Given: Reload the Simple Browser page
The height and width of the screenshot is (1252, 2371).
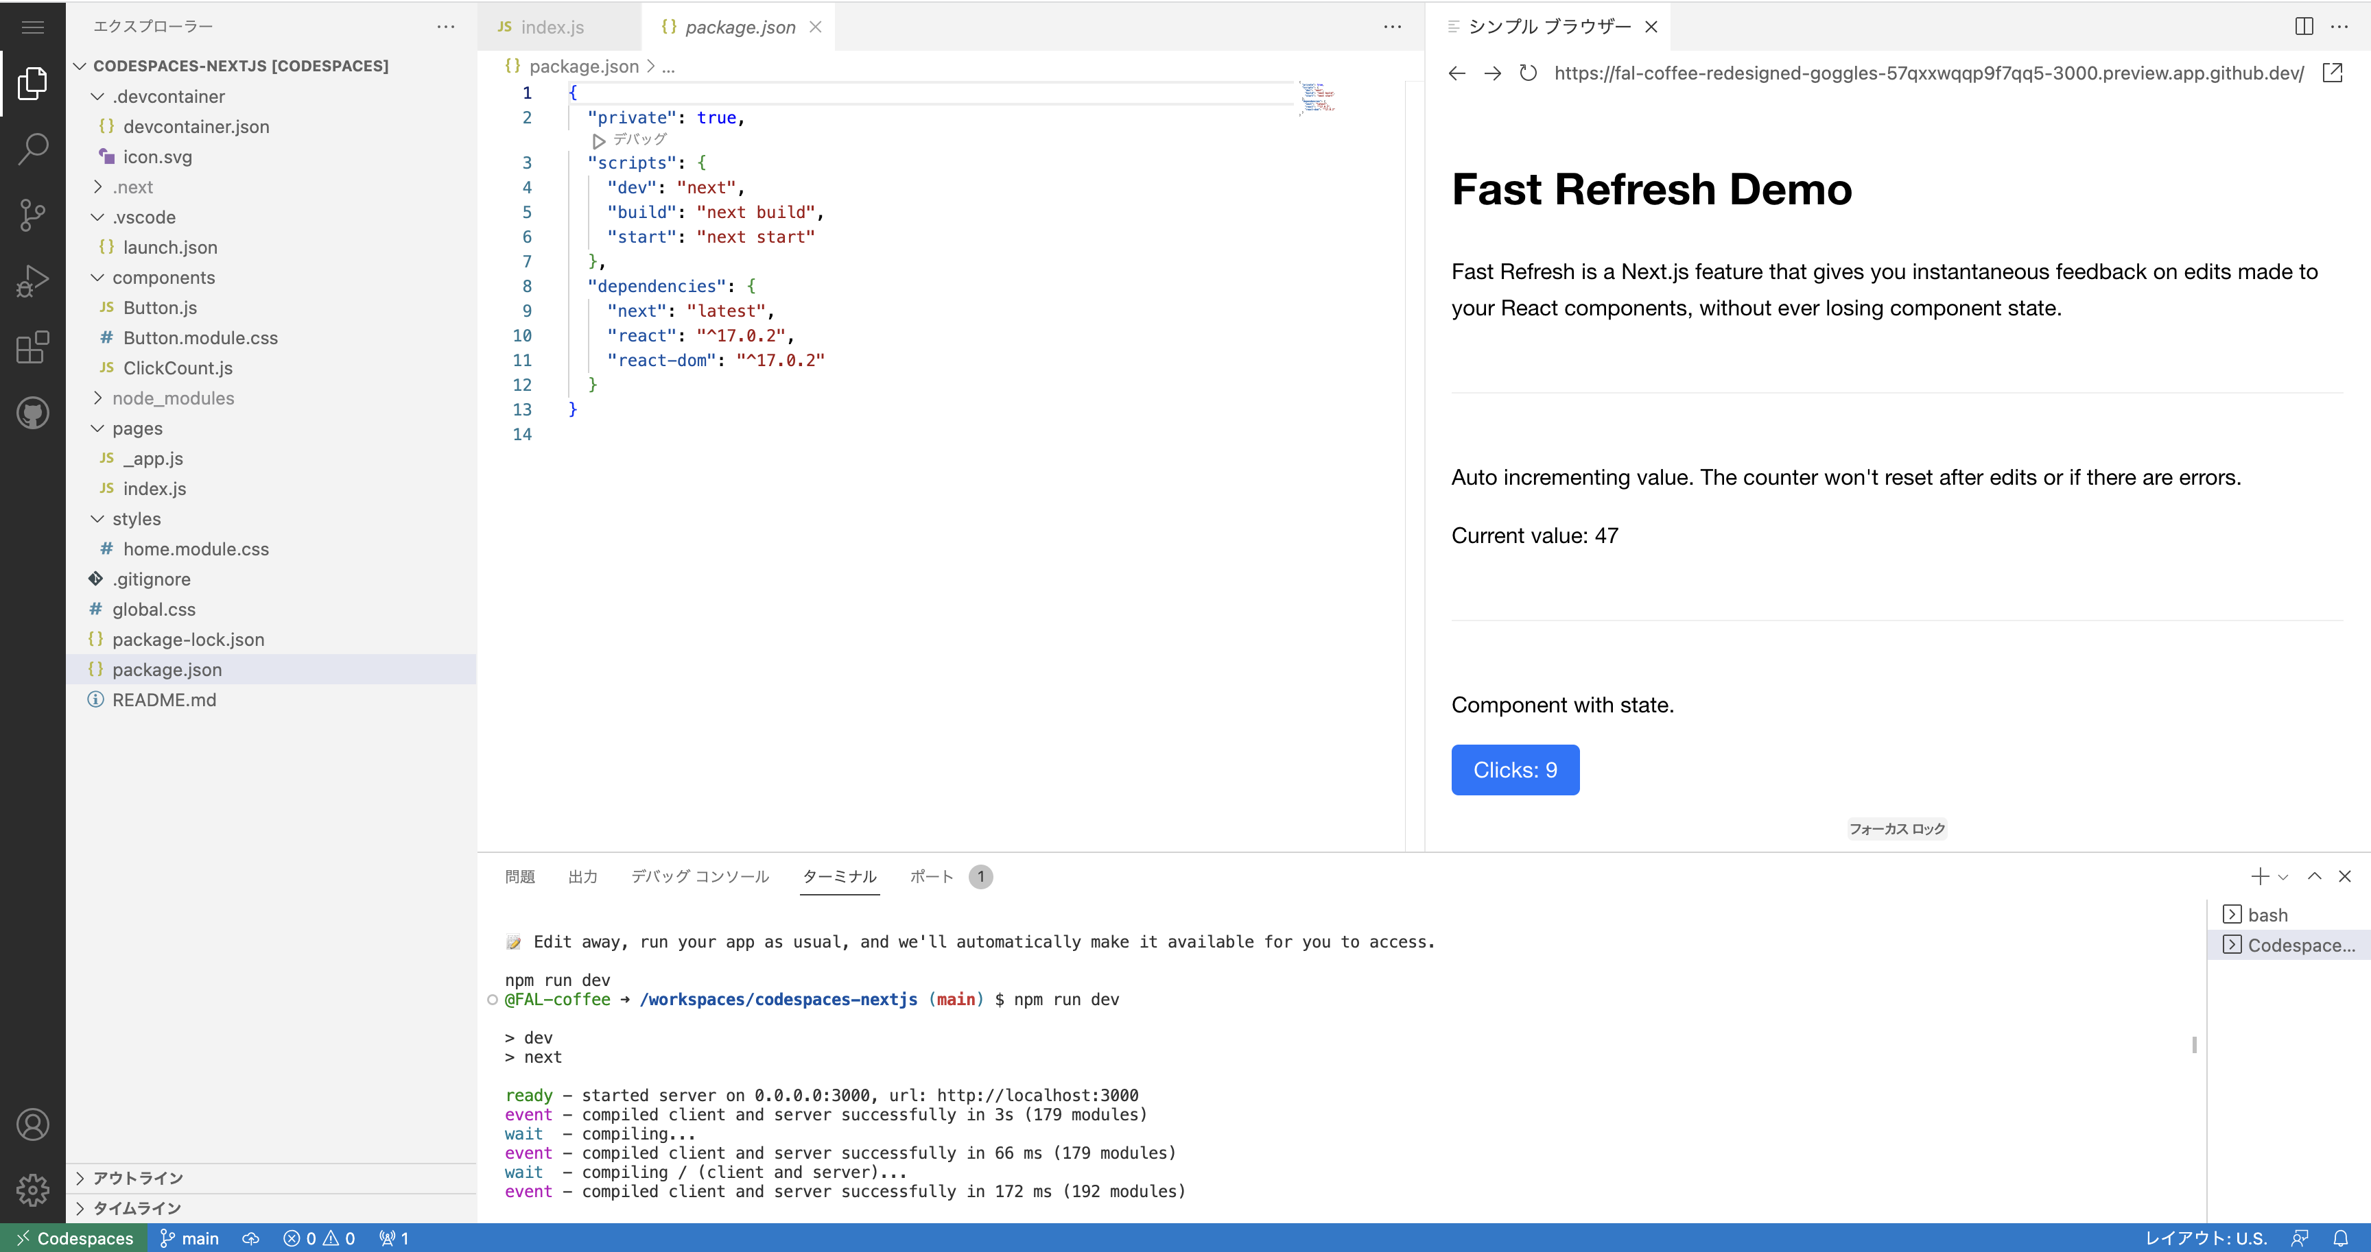Looking at the screenshot, I should (x=1528, y=73).
